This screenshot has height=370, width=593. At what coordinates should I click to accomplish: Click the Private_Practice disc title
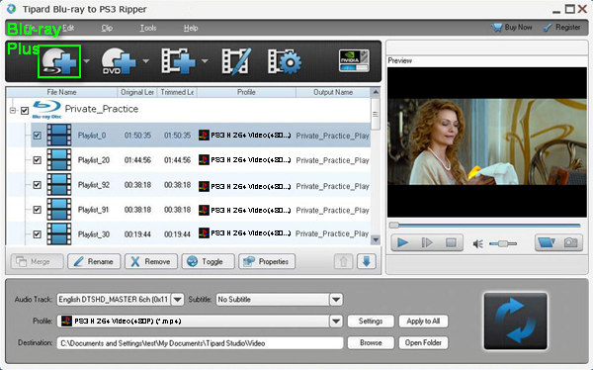tap(102, 109)
